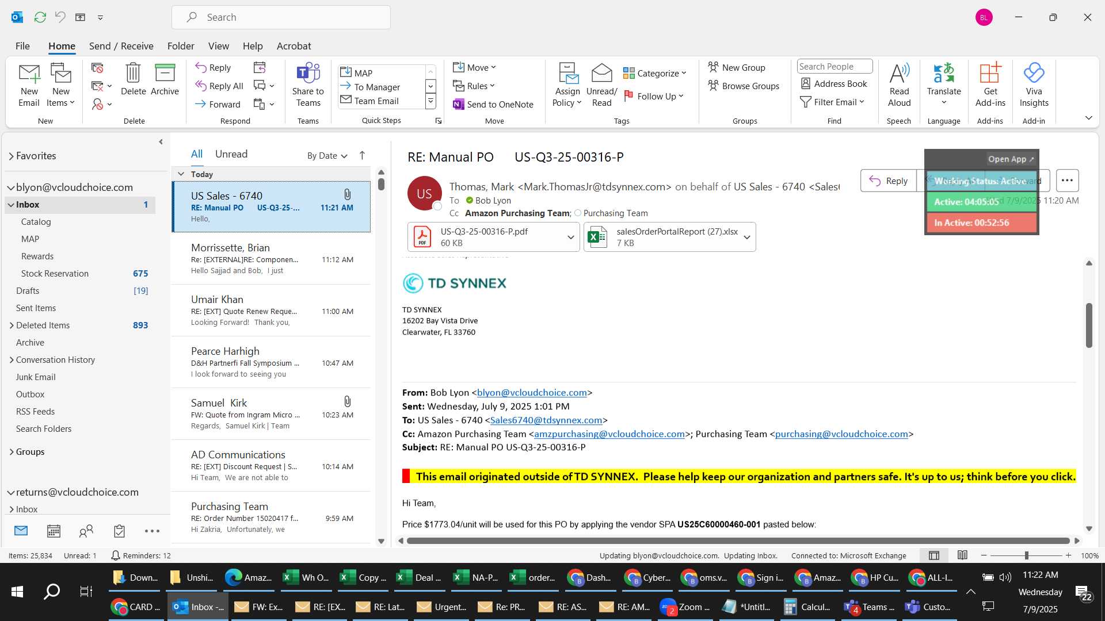Switch to Reading view layout

tap(962, 555)
